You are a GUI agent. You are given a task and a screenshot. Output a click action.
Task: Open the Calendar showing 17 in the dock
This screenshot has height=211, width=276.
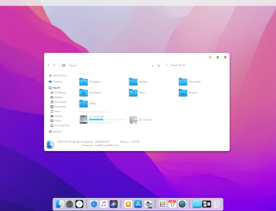(x=172, y=204)
